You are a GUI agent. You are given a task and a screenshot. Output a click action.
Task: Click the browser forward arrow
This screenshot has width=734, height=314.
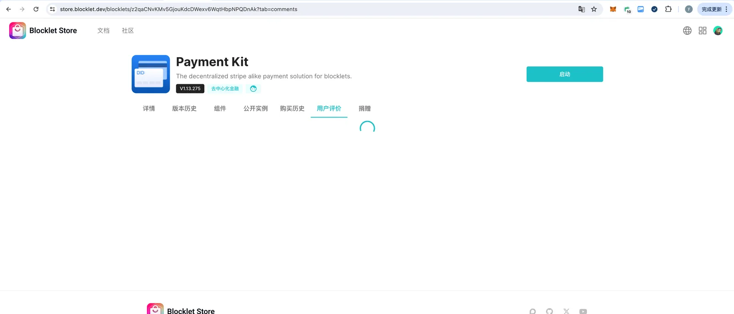pyautogui.click(x=22, y=9)
